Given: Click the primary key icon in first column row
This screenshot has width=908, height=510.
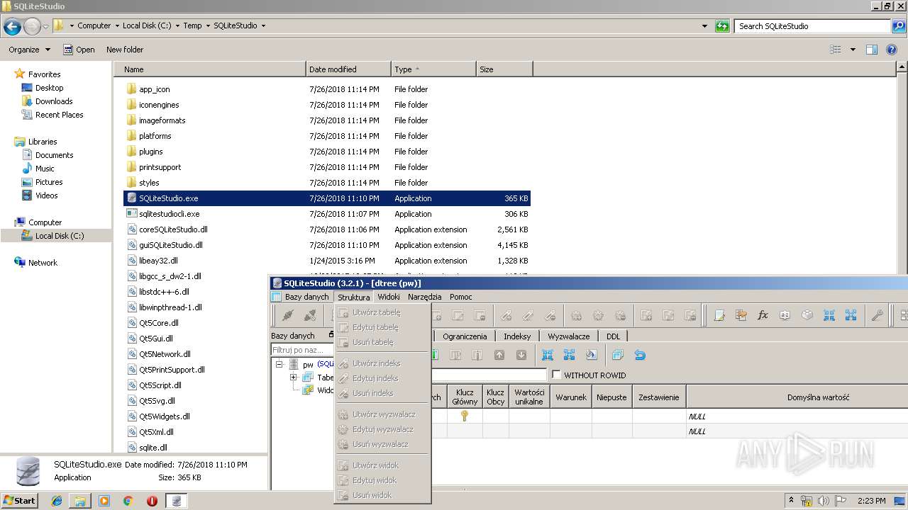Looking at the screenshot, I should tap(465, 416).
